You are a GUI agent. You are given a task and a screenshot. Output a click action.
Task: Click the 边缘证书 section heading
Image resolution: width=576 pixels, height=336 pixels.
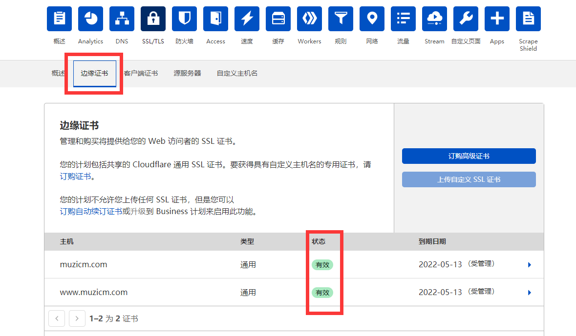[x=79, y=126]
